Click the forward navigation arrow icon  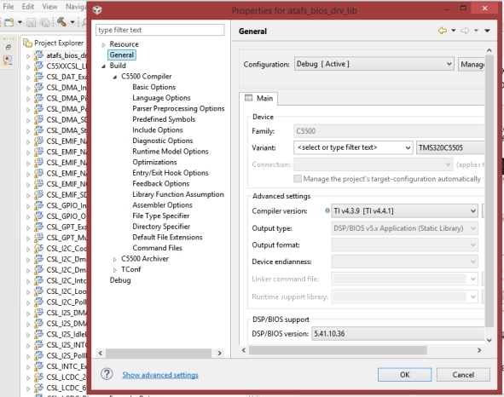[465, 31]
